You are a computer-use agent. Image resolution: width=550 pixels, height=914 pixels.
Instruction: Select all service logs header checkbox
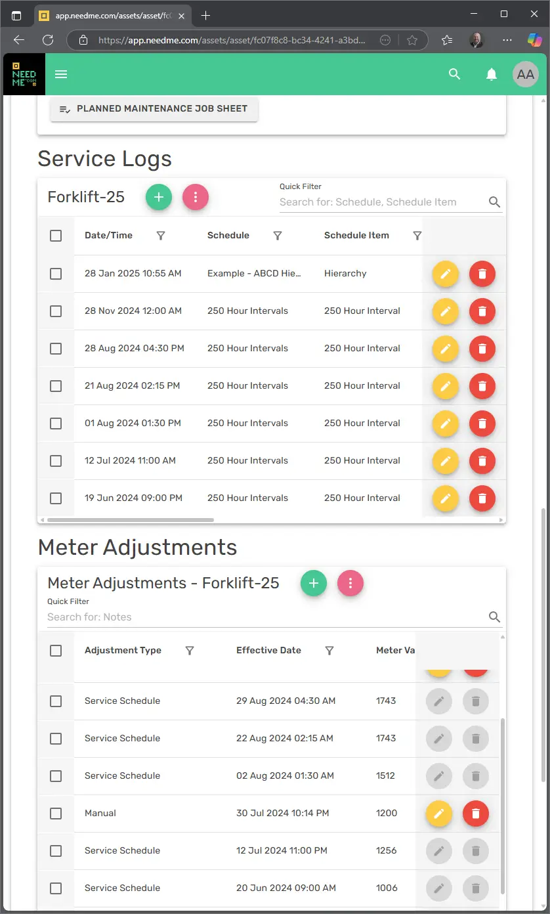(56, 236)
